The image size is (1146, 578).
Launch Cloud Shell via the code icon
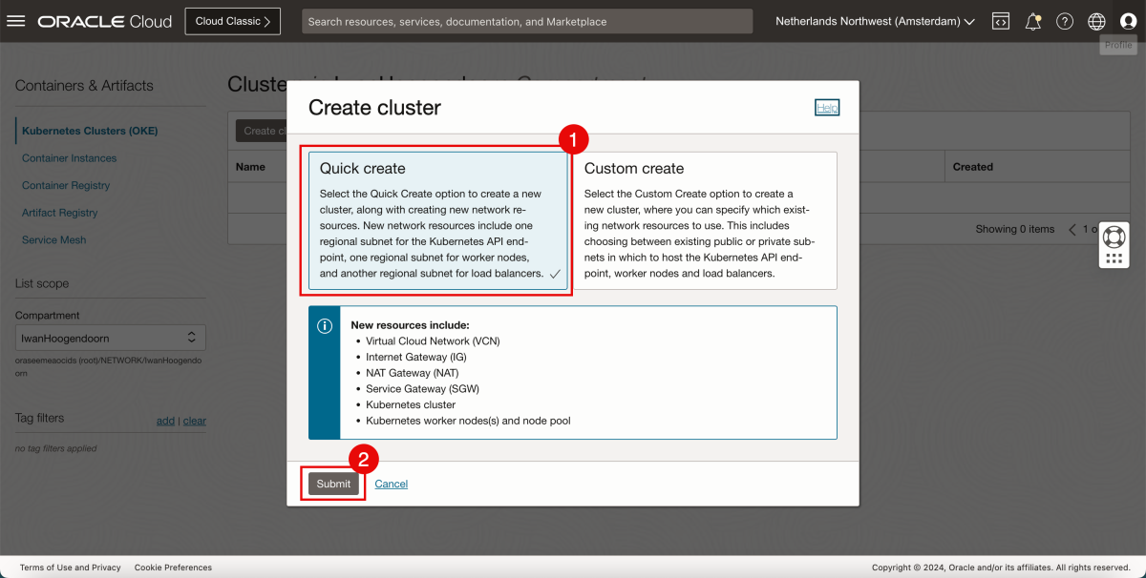pyautogui.click(x=1000, y=20)
